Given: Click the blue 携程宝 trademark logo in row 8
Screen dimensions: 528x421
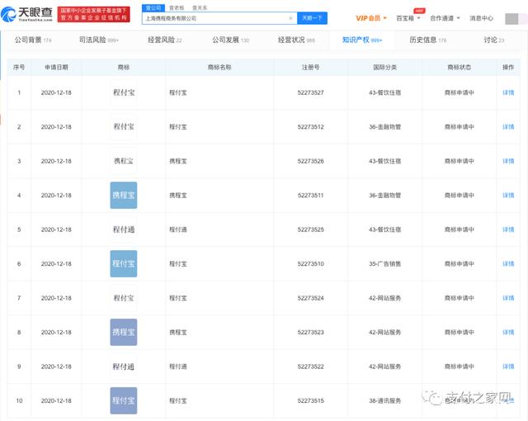Looking at the screenshot, I should (x=124, y=332).
